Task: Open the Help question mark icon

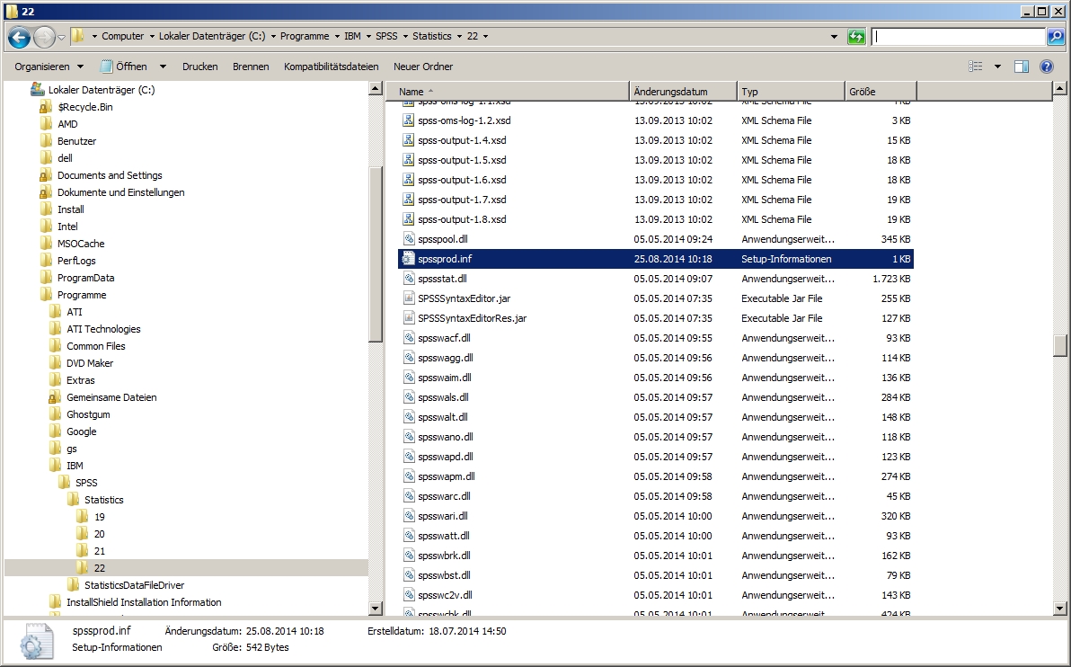Action: click(x=1046, y=67)
